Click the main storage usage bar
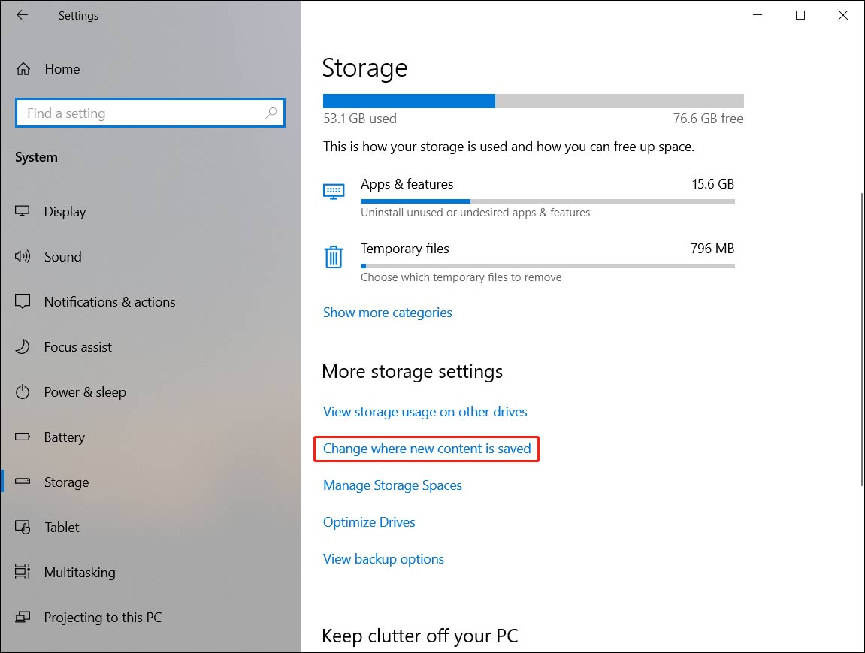 (x=533, y=101)
